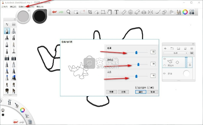Hide the background layer with its eye icon

tap(164, 73)
